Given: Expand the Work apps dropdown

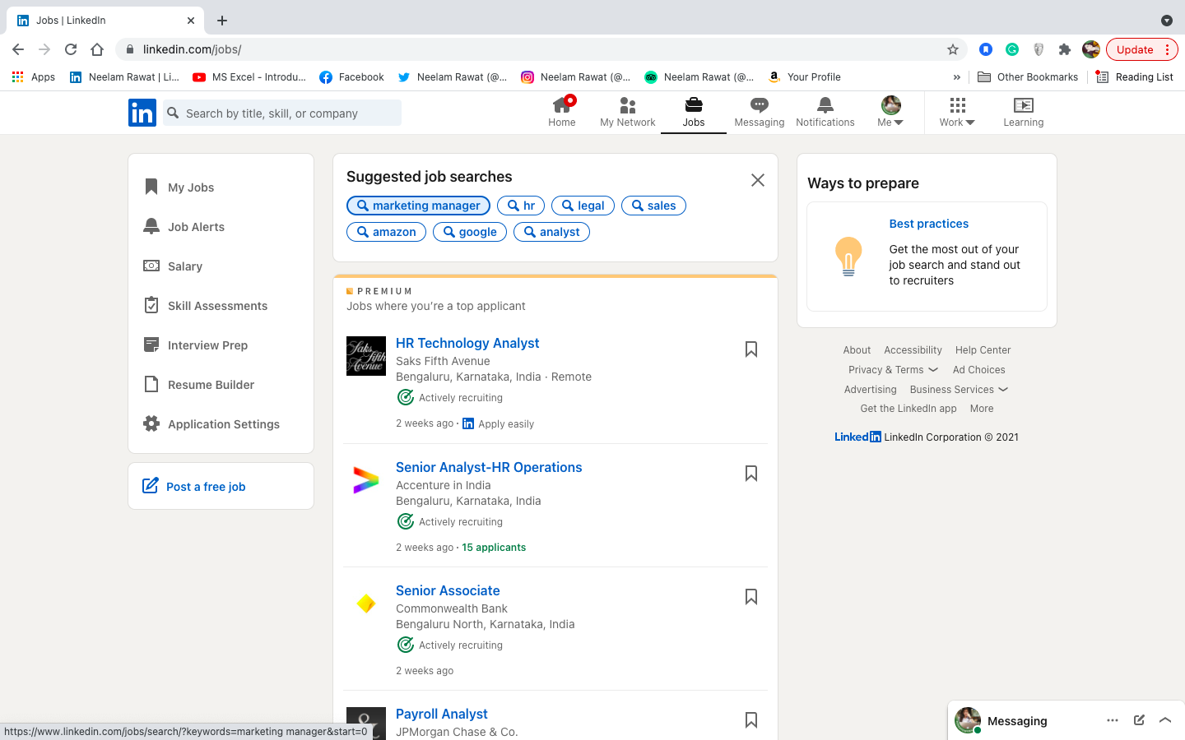Looking at the screenshot, I should point(957,113).
